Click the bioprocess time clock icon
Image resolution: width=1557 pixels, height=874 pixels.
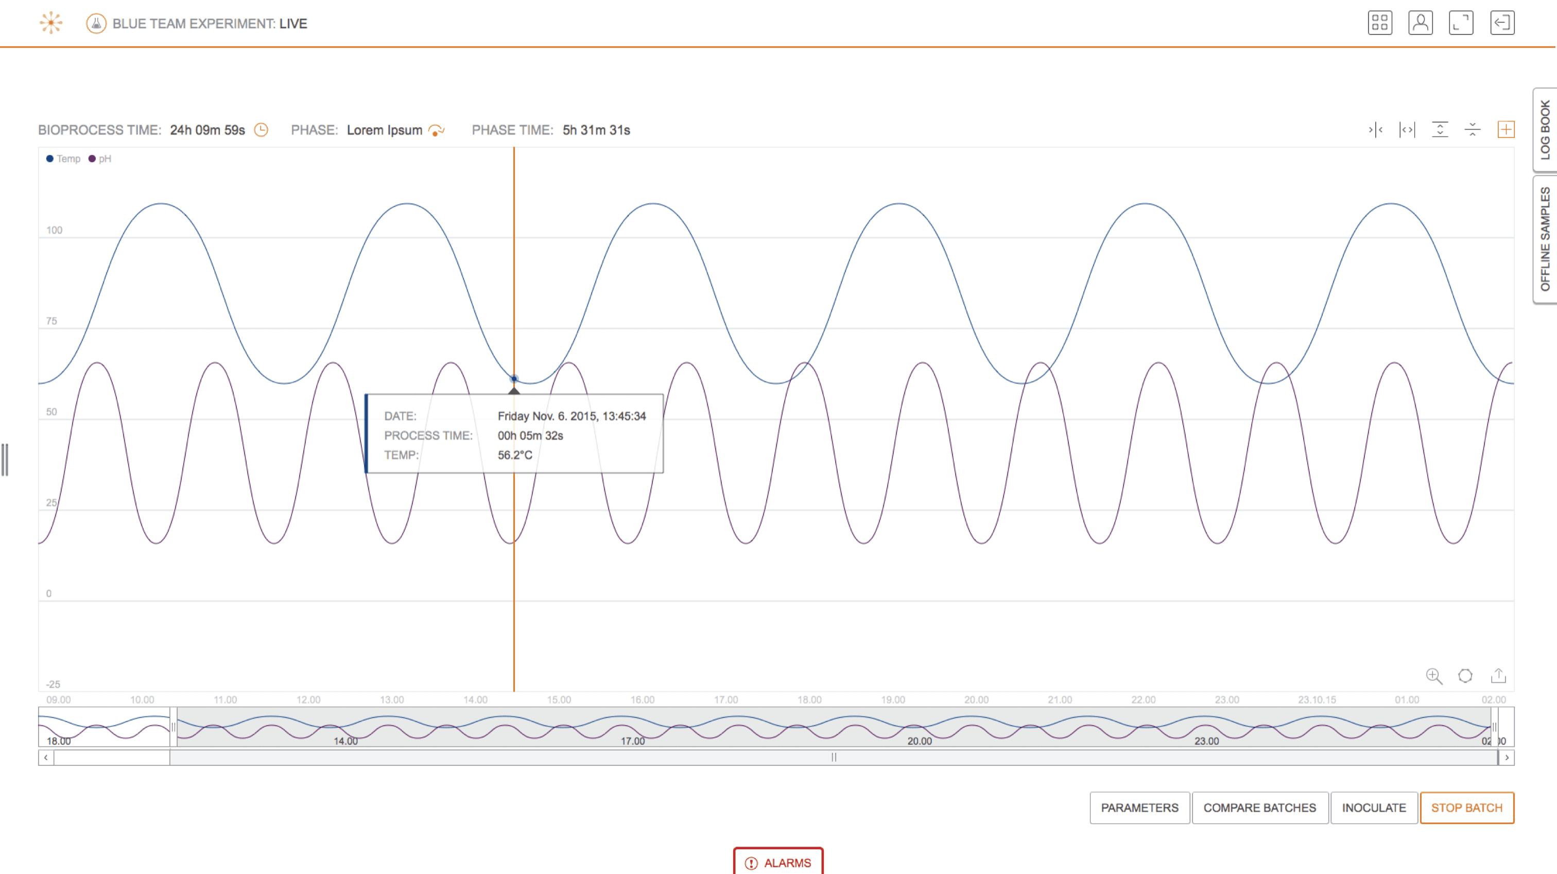261,130
